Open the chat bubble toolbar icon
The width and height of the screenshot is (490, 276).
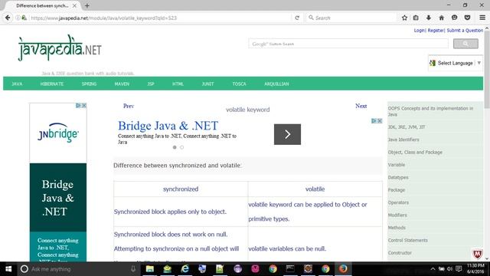[x=454, y=18]
